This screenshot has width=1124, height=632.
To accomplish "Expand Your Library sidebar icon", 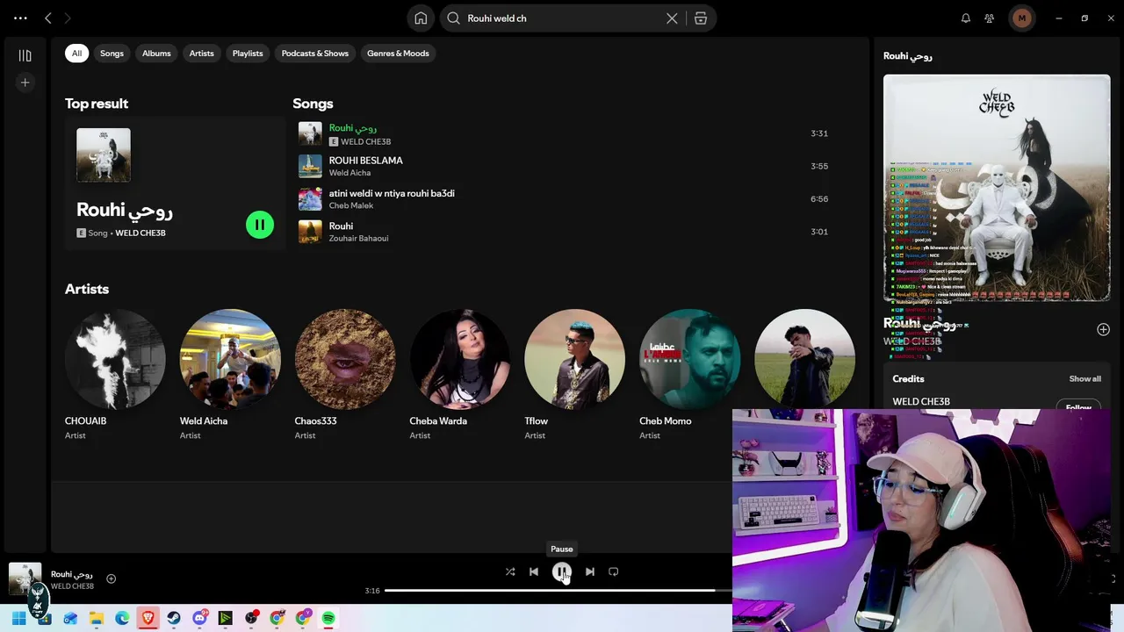I will 25,56.
